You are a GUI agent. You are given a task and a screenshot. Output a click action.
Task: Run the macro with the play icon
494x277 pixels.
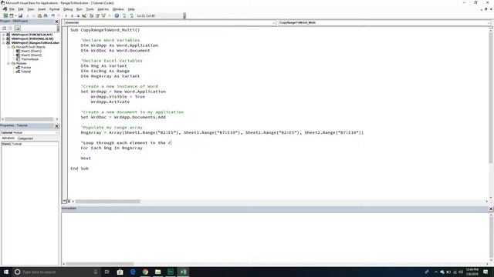point(66,15)
